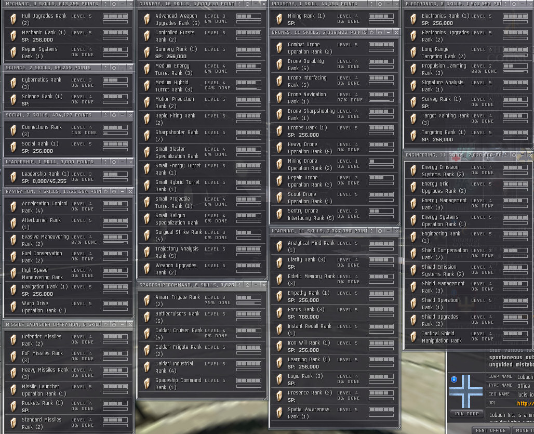Collapse the Industry skills window

388,4
